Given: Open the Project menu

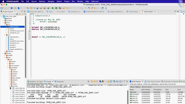Looking at the screenshot, I should pyautogui.click(x=67, y=1).
